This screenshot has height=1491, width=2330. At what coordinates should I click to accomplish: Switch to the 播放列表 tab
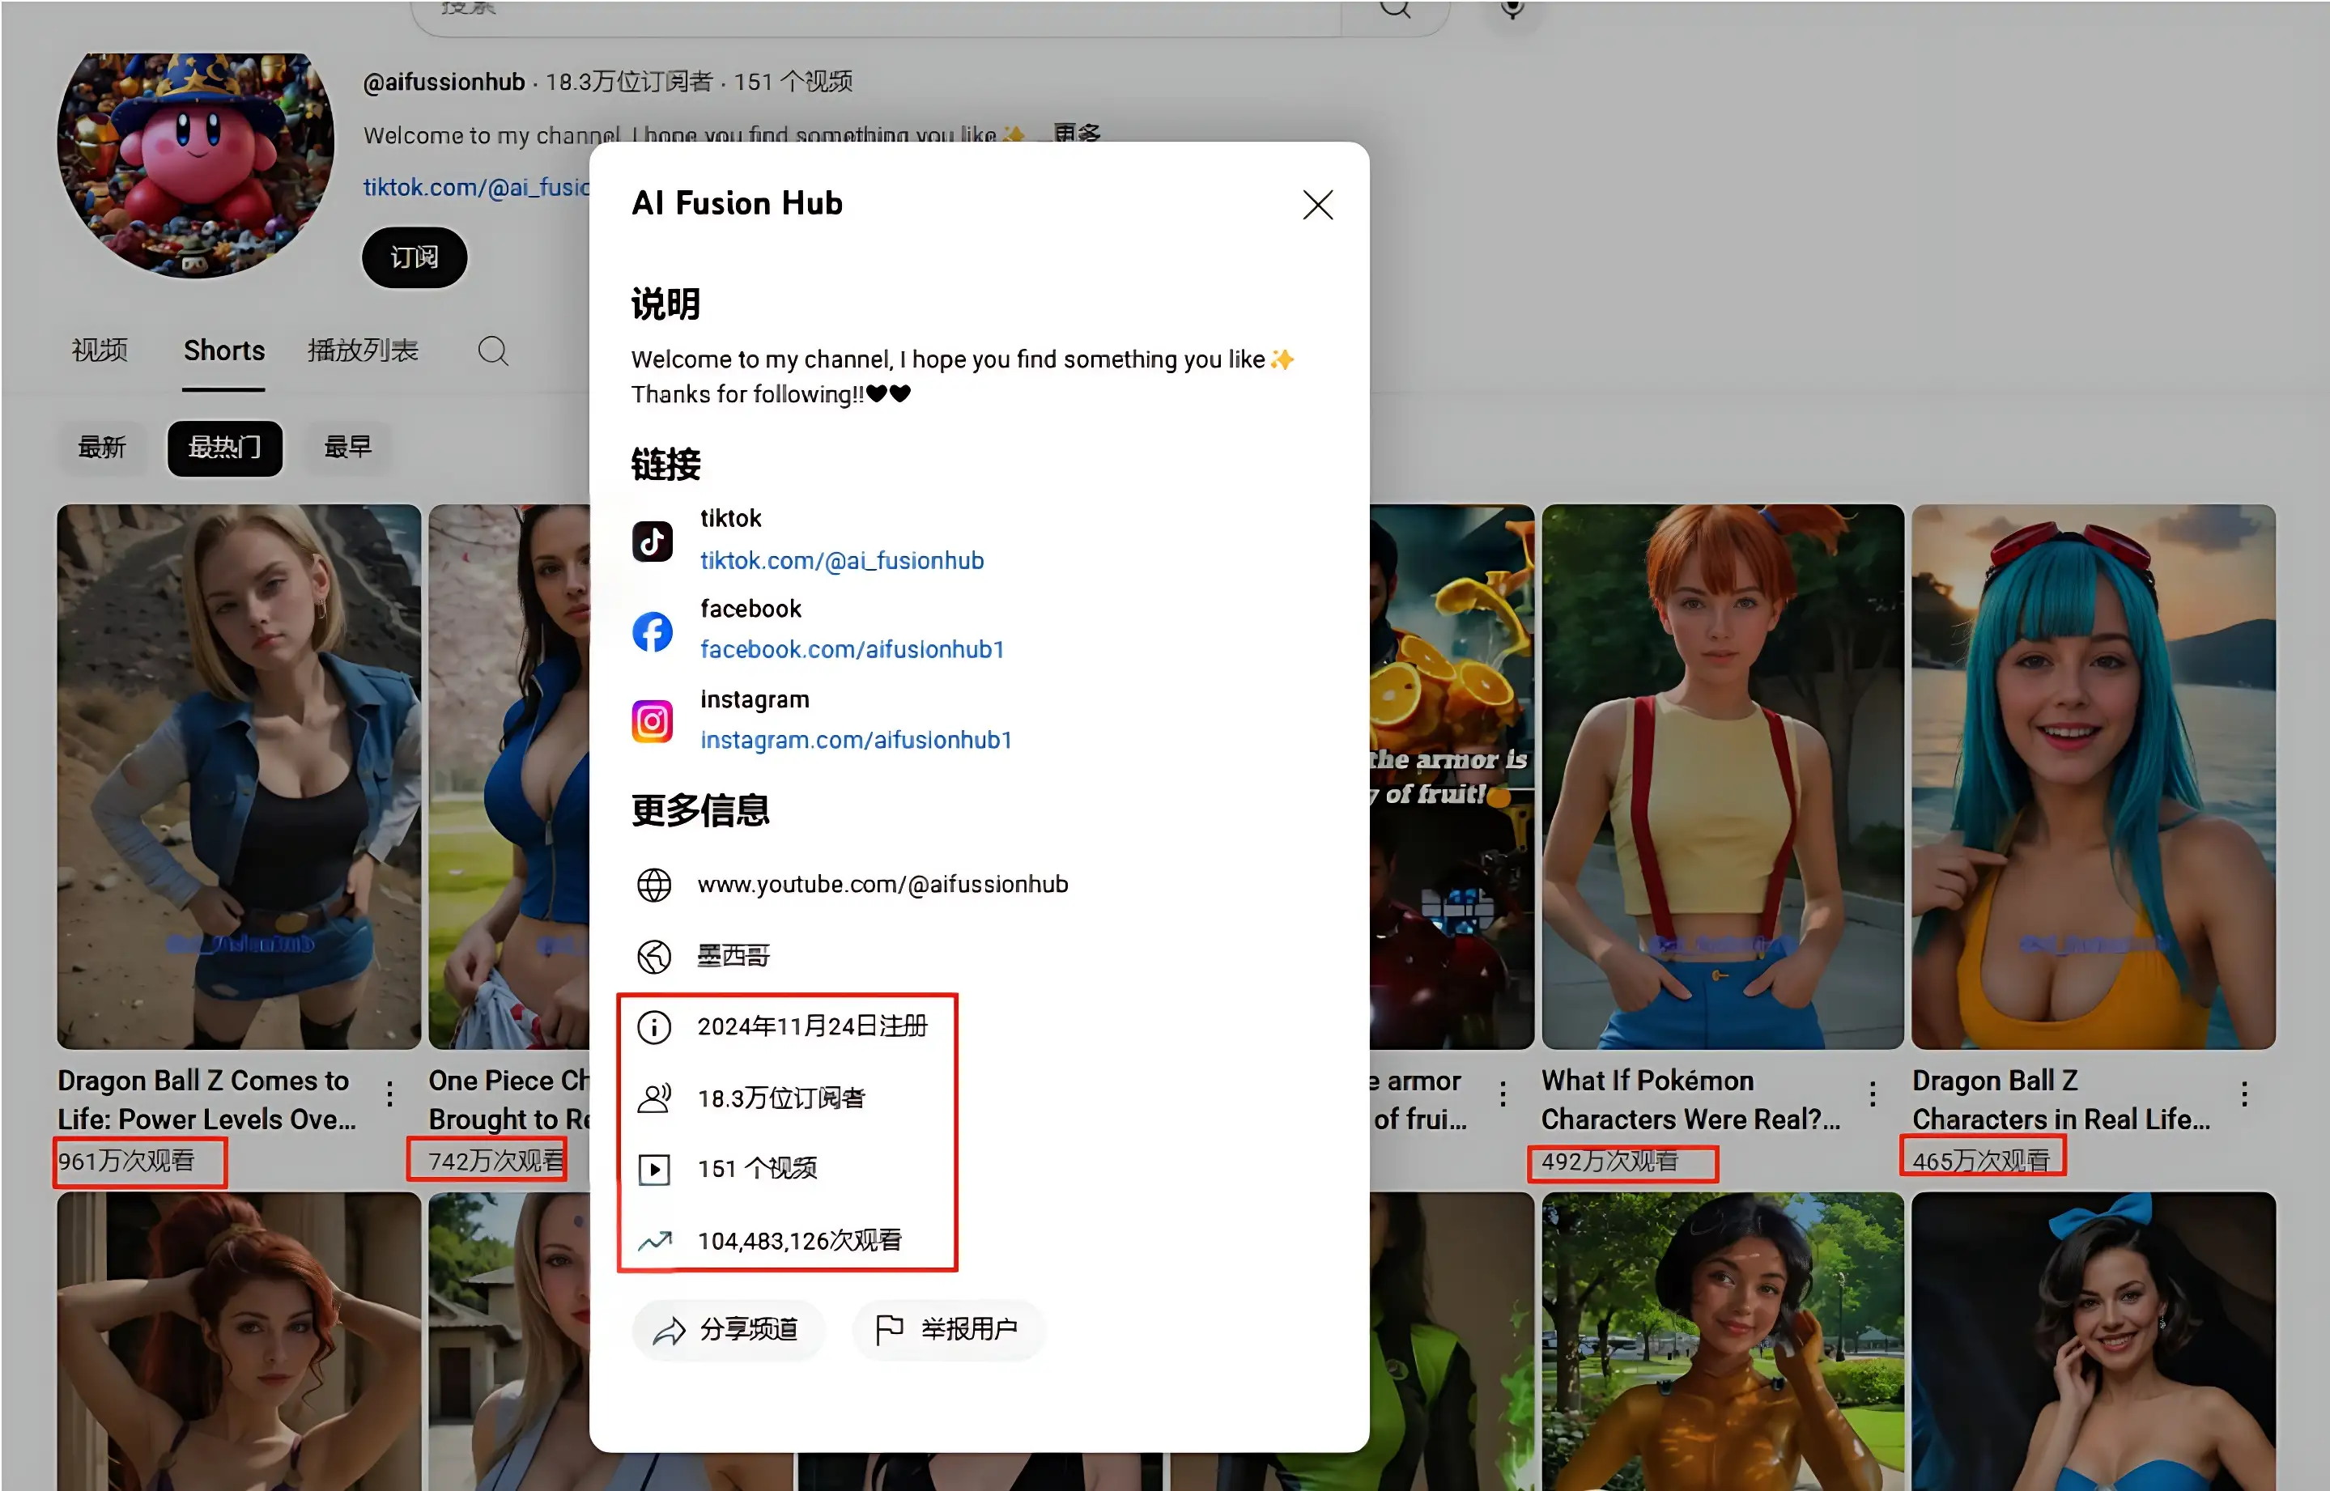click(x=364, y=350)
